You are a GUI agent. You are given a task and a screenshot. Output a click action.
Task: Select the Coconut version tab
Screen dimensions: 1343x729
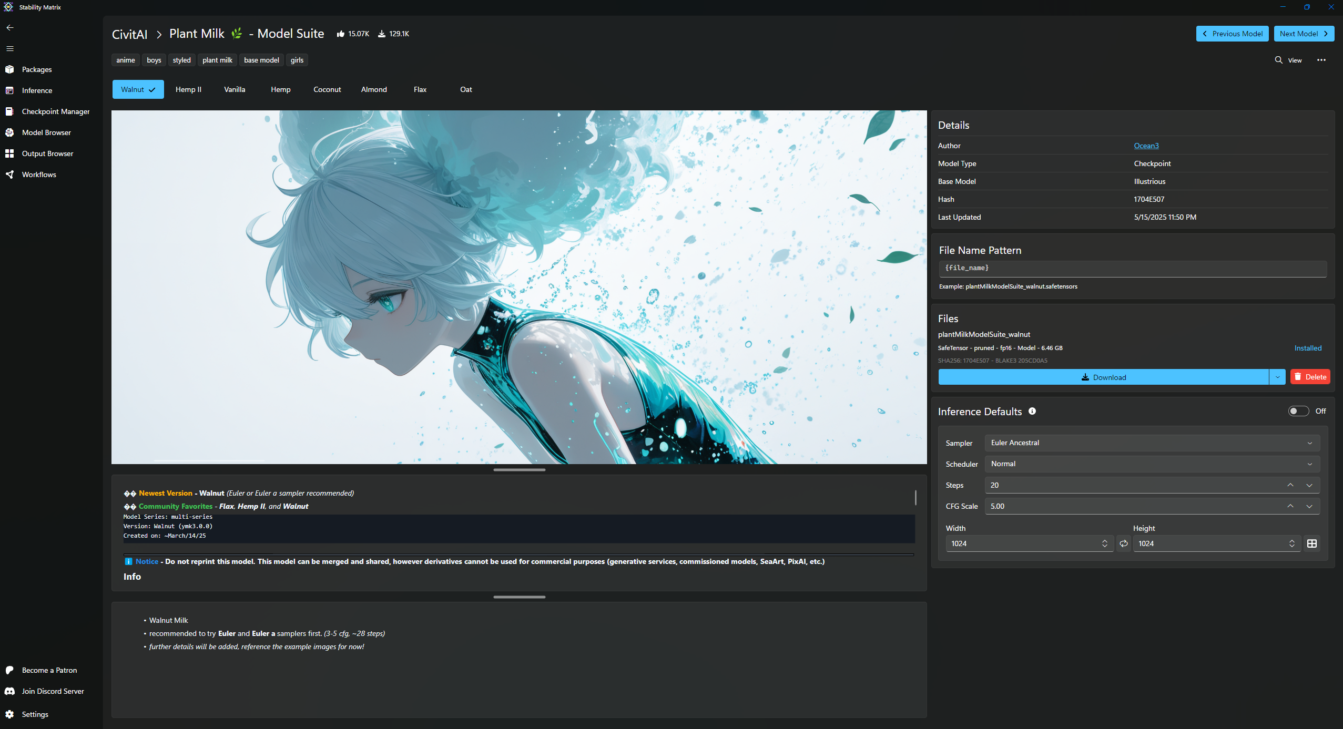pos(327,89)
